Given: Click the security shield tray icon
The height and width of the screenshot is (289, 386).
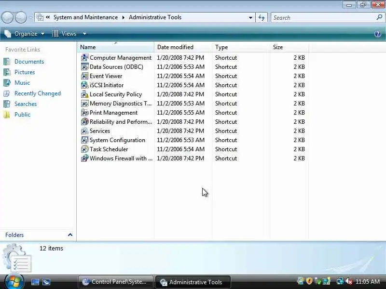Looking at the screenshot, I should [309, 281].
